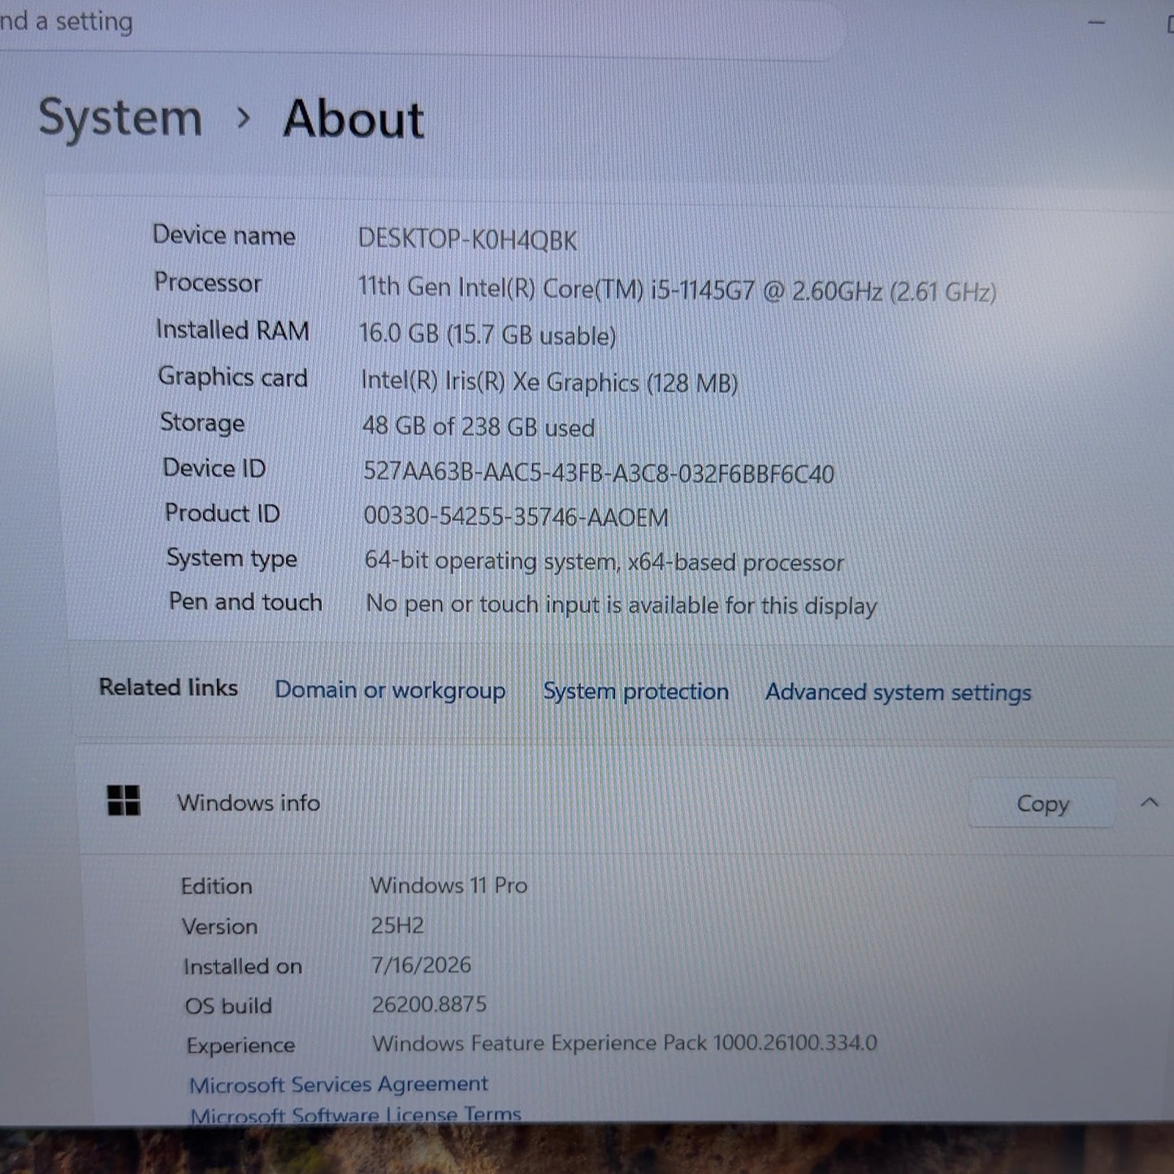Click the Windows 11 Pro edition value
Viewport: 1174px width, 1174px height.
448,885
